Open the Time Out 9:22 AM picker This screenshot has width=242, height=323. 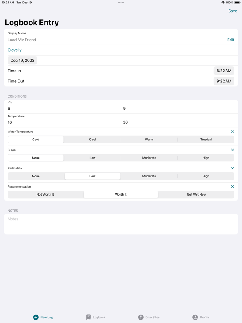pyautogui.click(x=224, y=81)
